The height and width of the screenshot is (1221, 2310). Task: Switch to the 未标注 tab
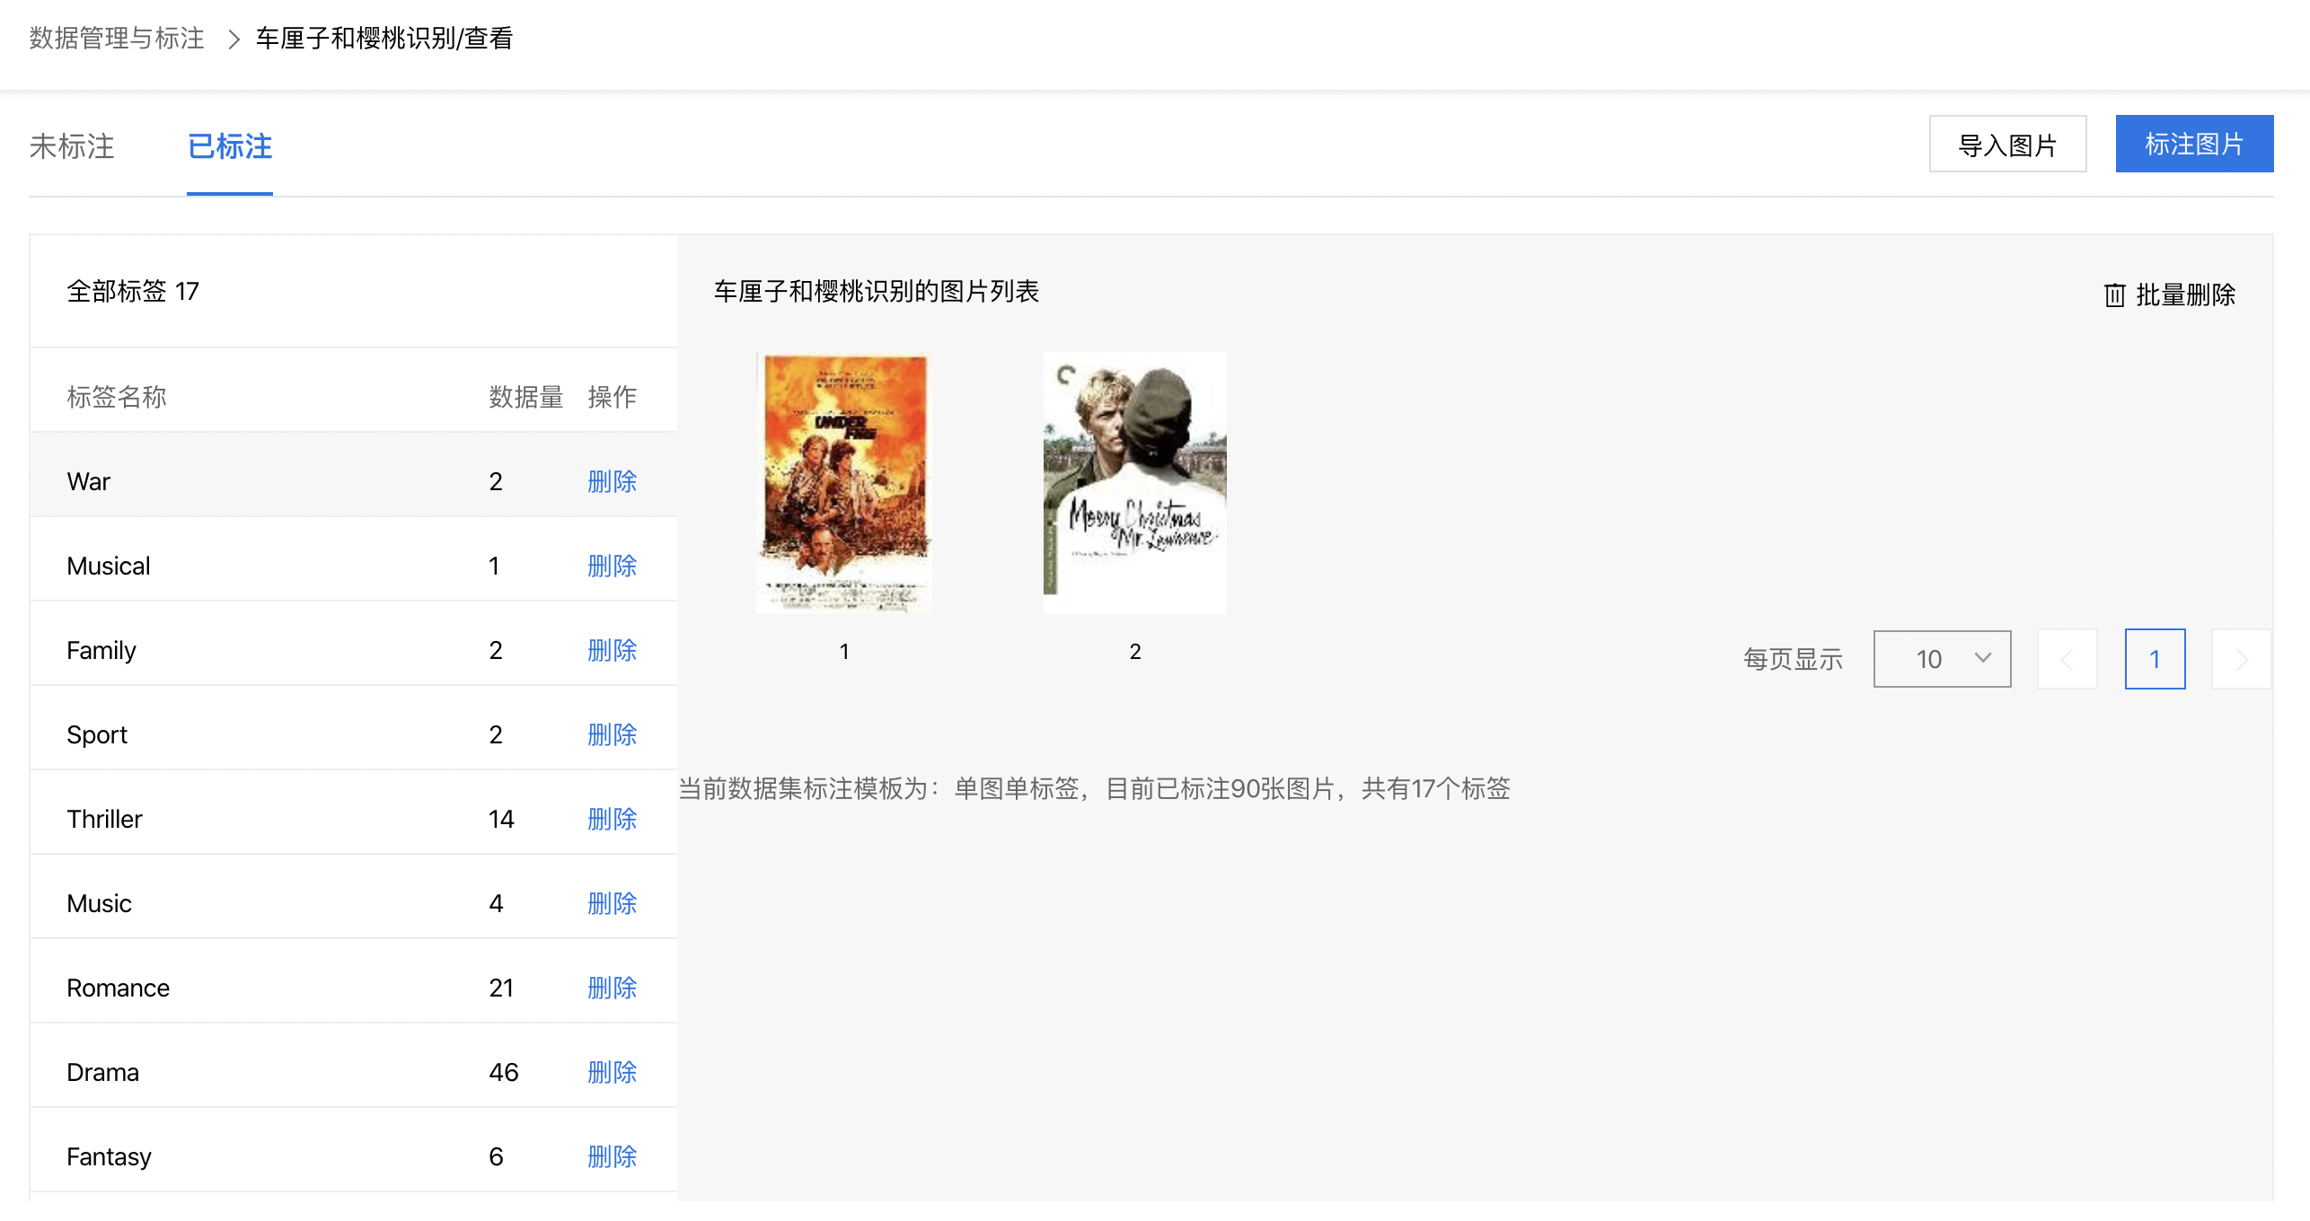click(72, 146)
